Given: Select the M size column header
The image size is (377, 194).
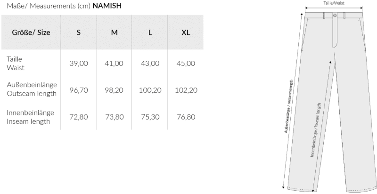Looking at the screenshot, I should (x=114, y=32).
